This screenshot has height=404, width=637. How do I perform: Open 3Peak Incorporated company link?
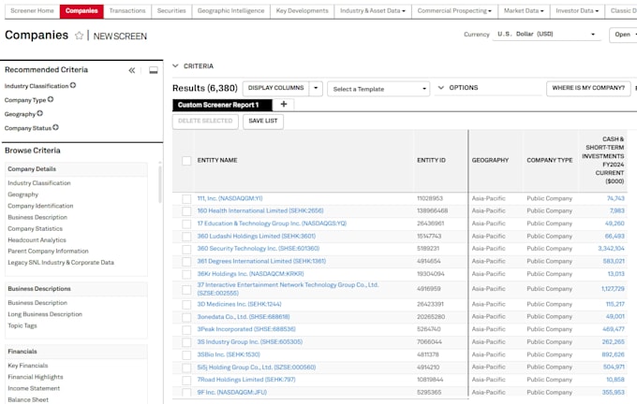246,329
